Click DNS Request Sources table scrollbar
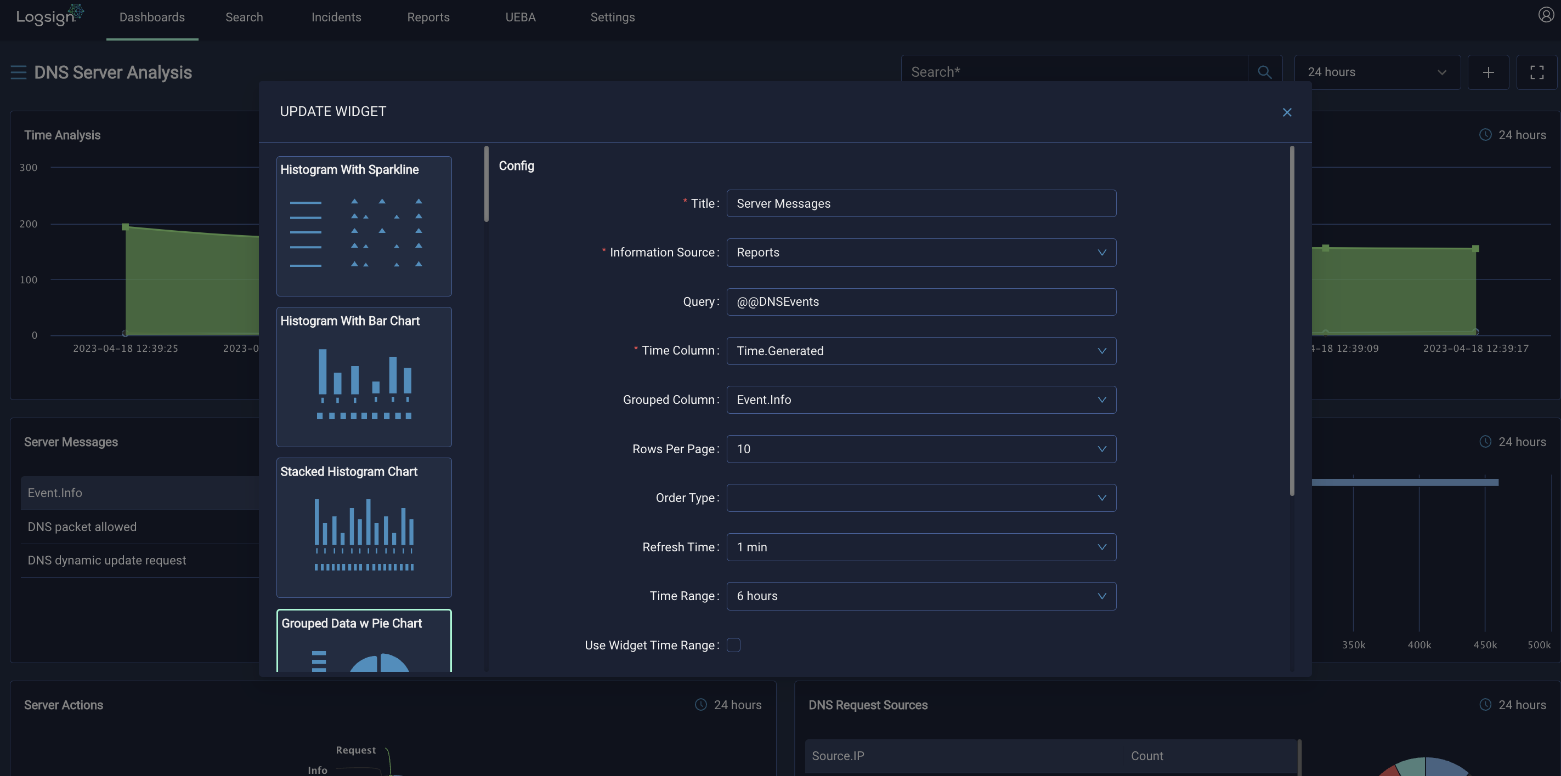The width and height of the screenshot is (1561, 776). pos(1299,757)
